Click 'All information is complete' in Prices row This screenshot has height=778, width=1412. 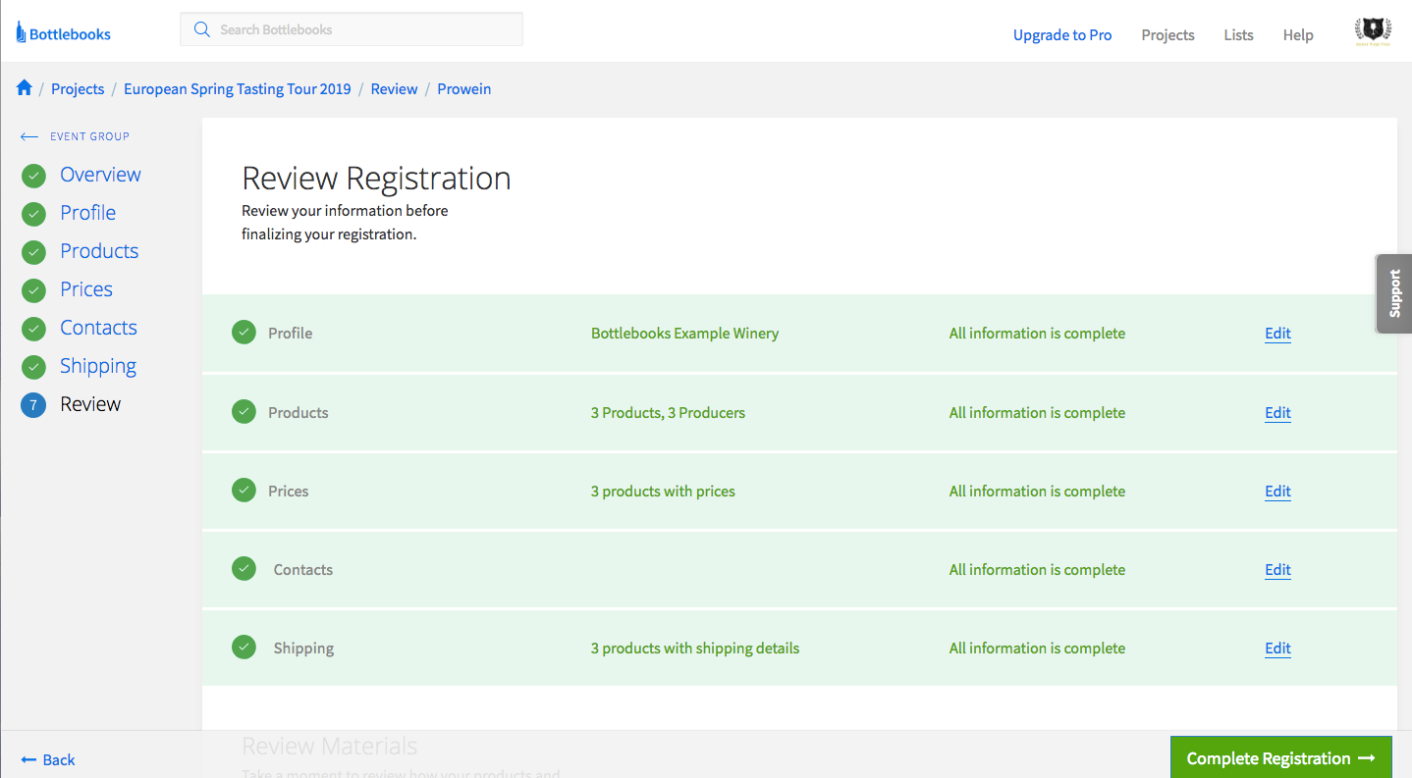(x=1037, y=492)
